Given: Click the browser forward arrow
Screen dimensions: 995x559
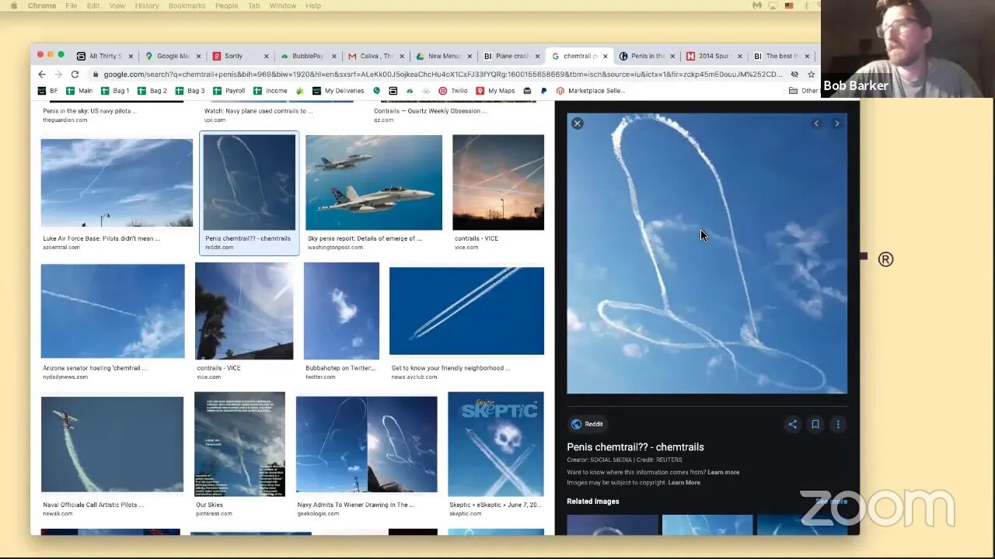Looking at the screenshot, I should (x=58, y=75).
